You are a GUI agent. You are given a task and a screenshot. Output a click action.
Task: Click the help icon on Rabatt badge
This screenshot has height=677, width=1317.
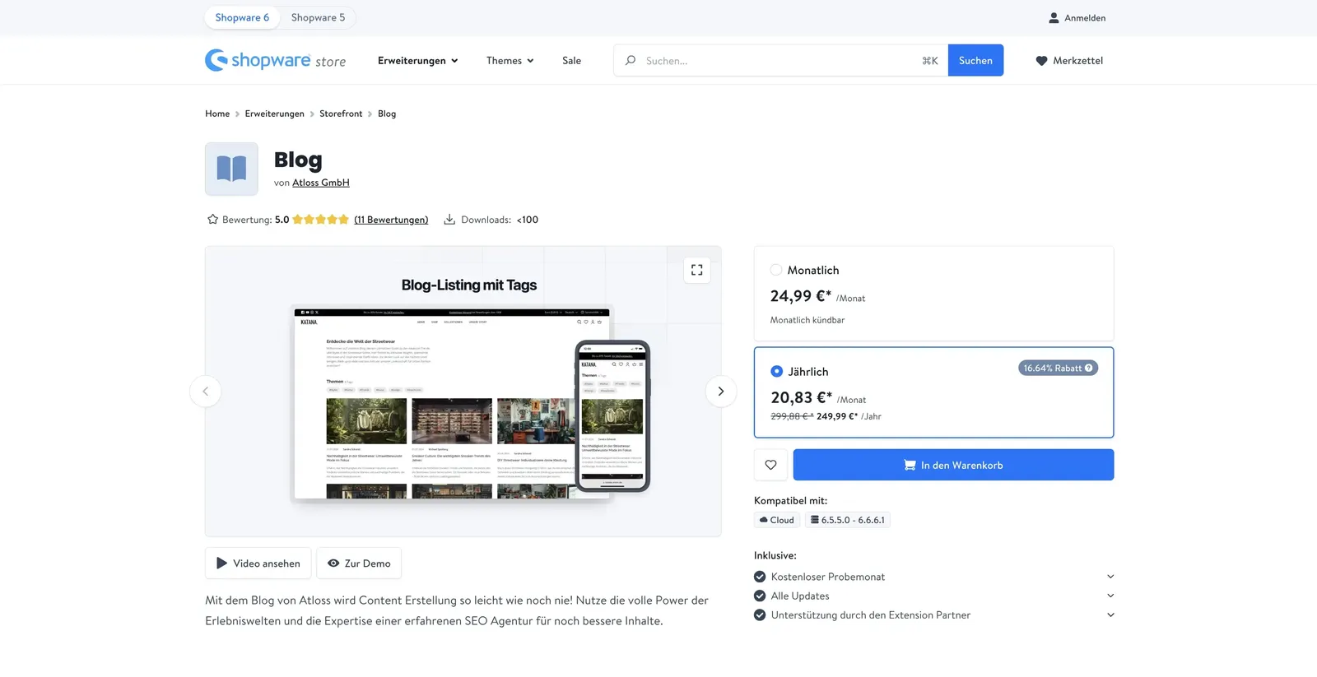click(x=1089, y=369)
